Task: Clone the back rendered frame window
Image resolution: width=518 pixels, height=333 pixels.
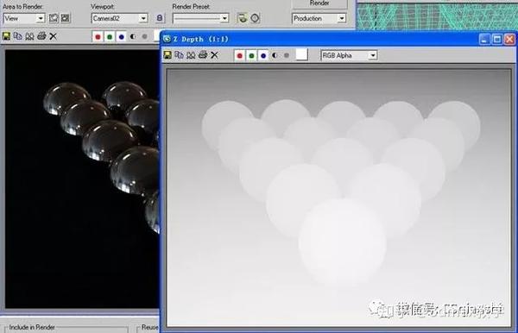Action: click(x=29, y=36)
